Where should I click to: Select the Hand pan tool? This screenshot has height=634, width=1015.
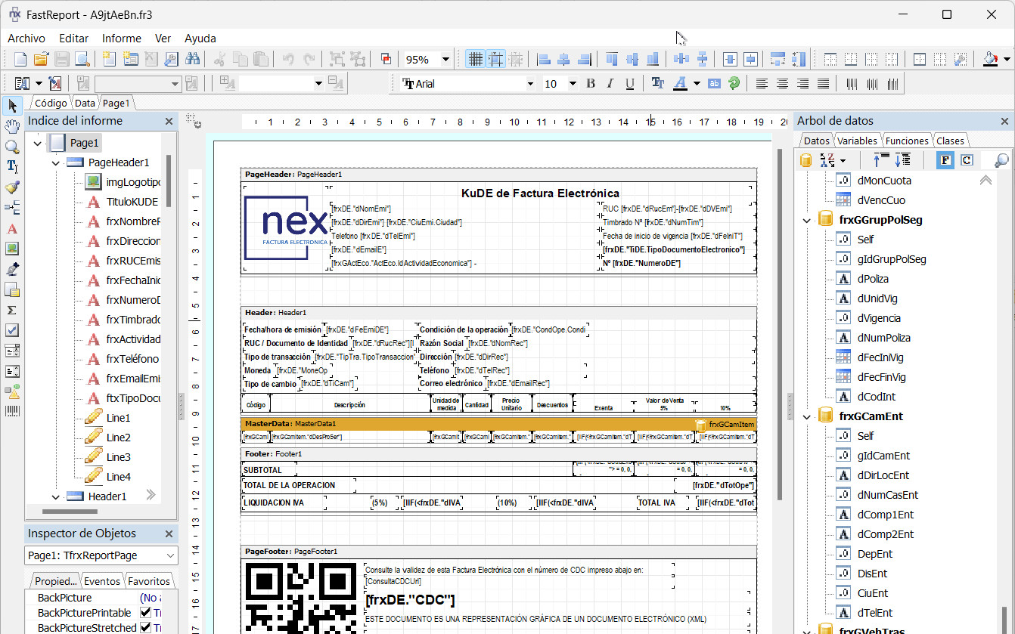coord(12,126)
